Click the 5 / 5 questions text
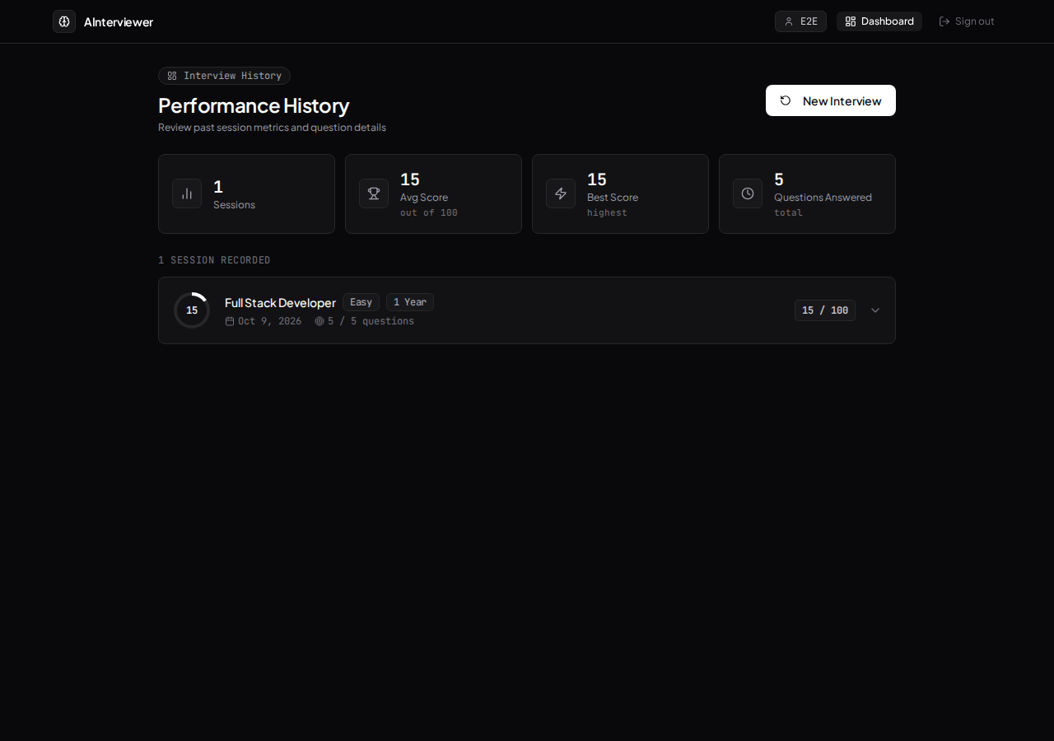 pos(371,321)
